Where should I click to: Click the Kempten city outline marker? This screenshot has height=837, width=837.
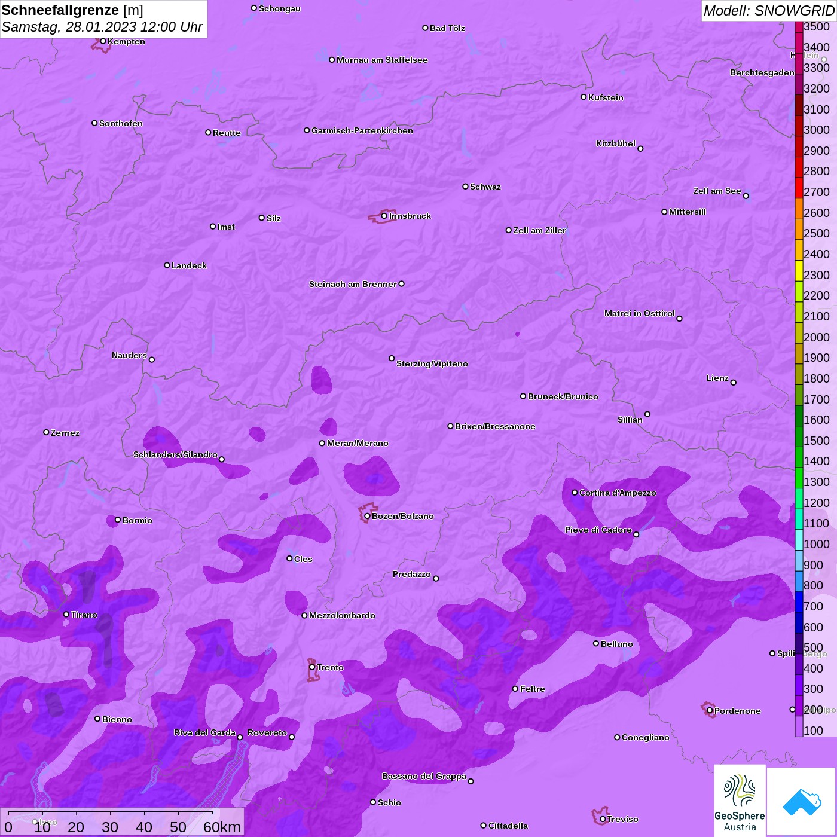coord(100,45)
